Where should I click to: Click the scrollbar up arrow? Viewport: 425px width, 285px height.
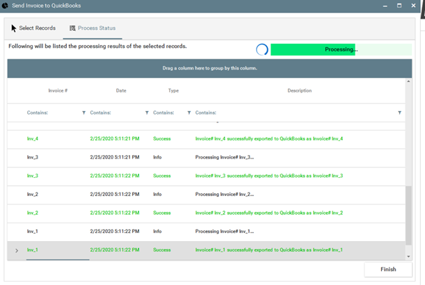click(x=409, y=82)
